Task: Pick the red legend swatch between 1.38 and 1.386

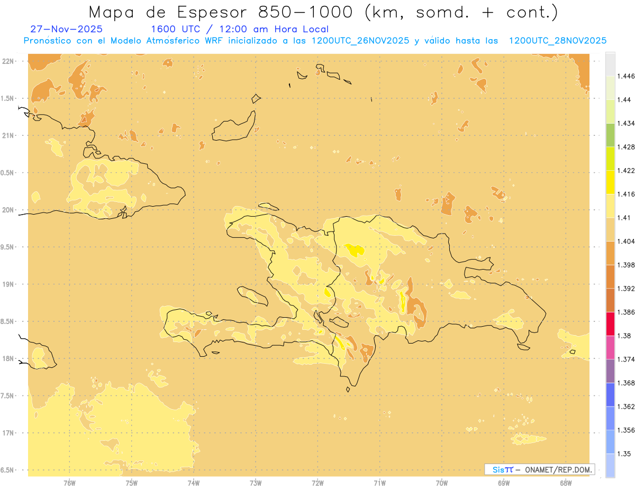Action: coord(610,323)
